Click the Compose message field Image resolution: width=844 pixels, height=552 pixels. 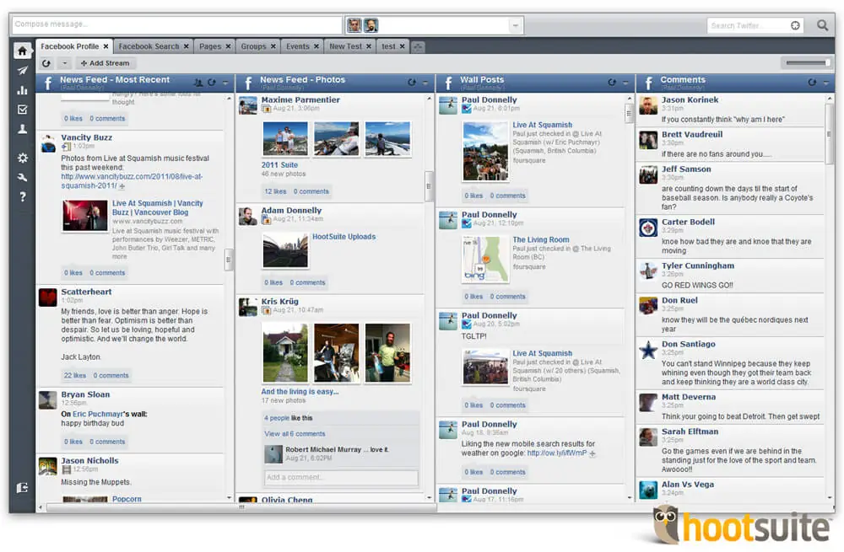pos(176,24)
